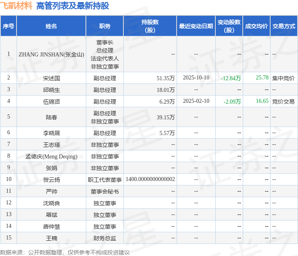This screenshot has width=298, height=256.
Task: Click the name 王志瑾
Action: pos(51,145)
